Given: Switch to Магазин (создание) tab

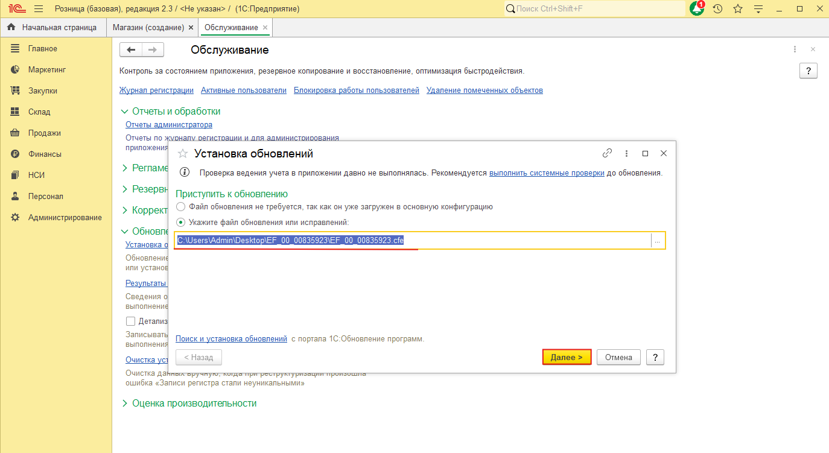Looking at the screenshot, I should 148,27.
